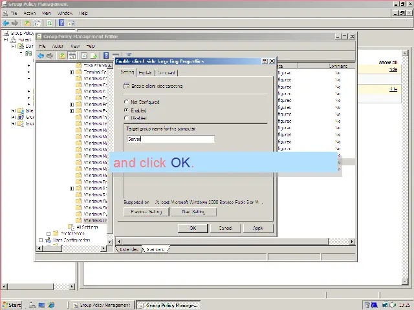The height and width of the screenshot is (310, 414).
Task: Select the User Configuration node icon
Action: (48, 240)
